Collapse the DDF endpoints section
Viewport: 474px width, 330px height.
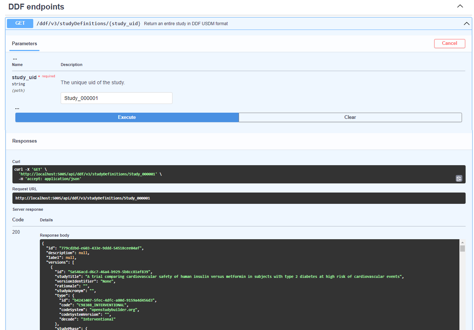pyautogui.click(x=460, y=6)
